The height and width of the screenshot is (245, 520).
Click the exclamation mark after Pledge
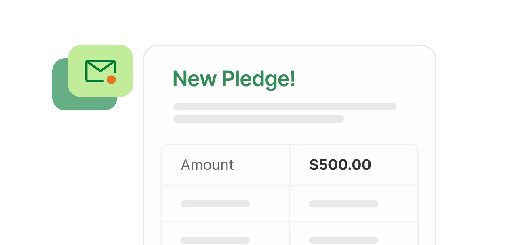click(x=293, y=78)
